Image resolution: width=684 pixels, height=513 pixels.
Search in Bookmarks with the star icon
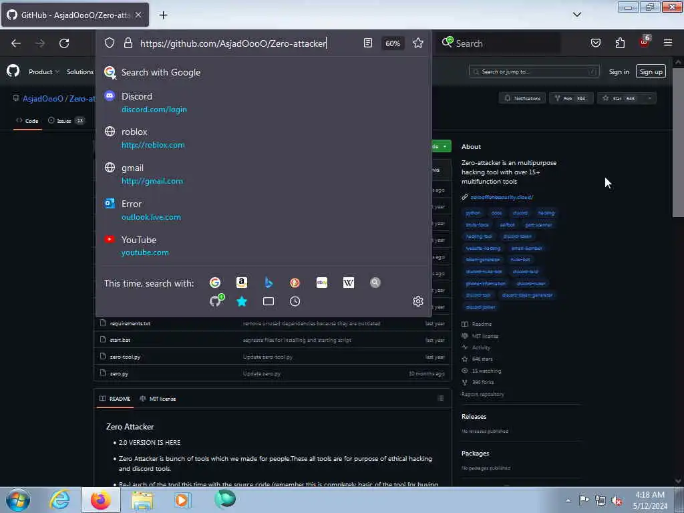[x=242, y=301]
